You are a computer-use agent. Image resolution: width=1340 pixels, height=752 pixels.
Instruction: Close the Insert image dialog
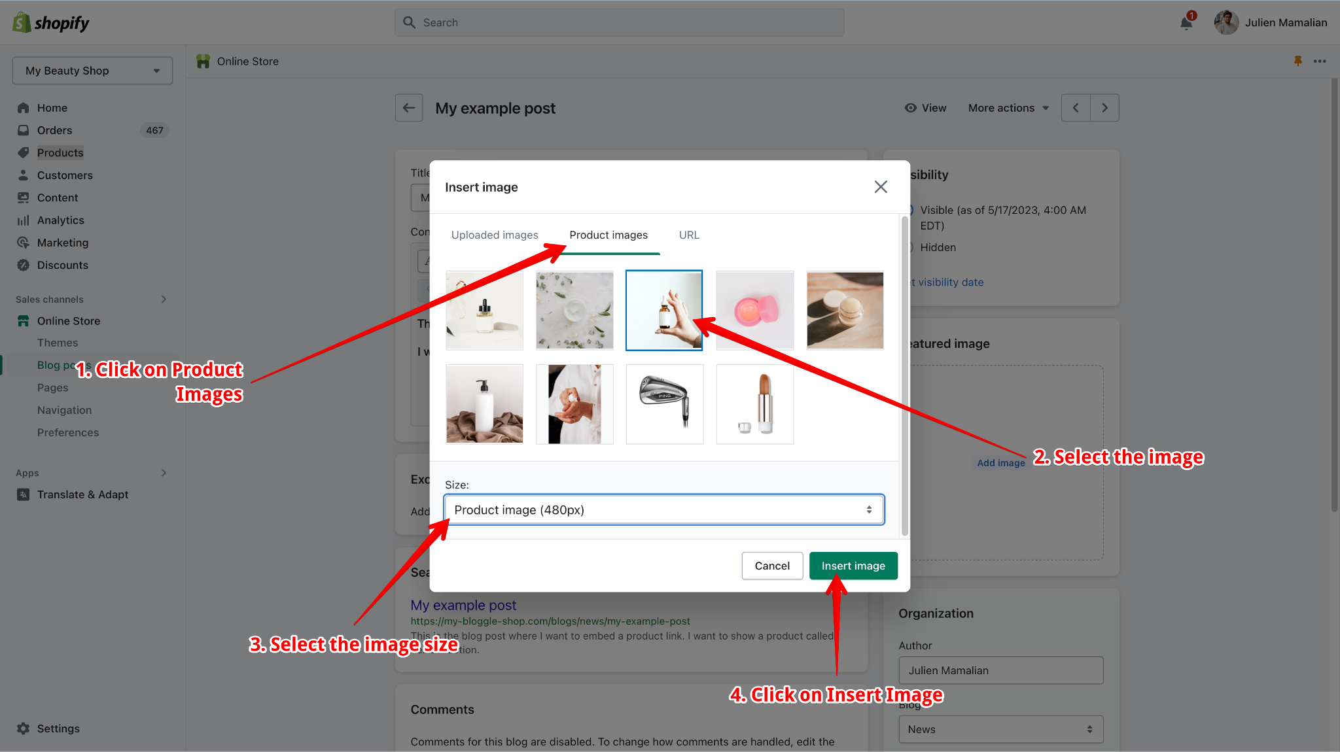[880, 186]
